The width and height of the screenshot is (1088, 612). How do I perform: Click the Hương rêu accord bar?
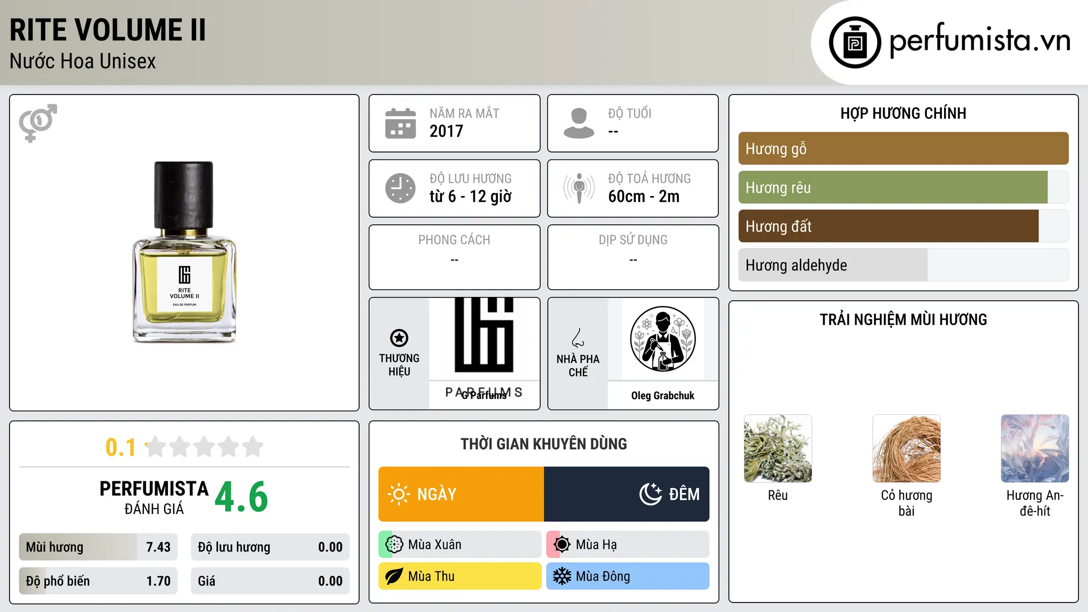tap(903, 188)
